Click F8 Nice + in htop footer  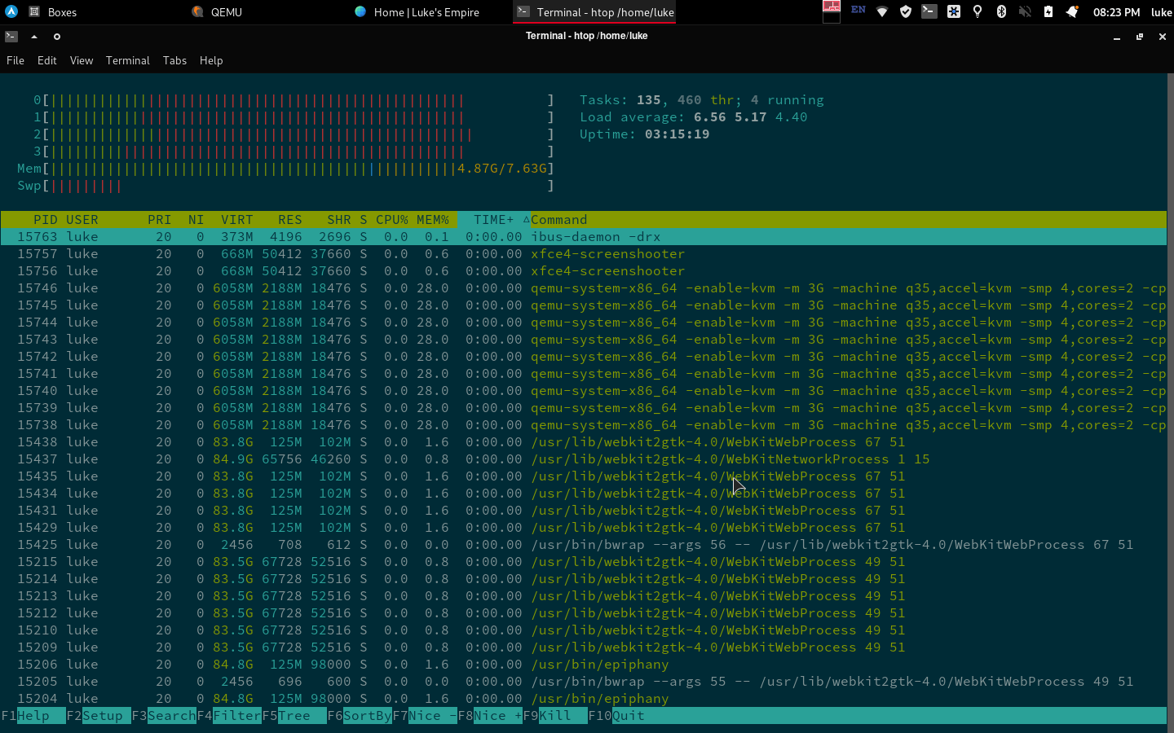coord(490,715)
